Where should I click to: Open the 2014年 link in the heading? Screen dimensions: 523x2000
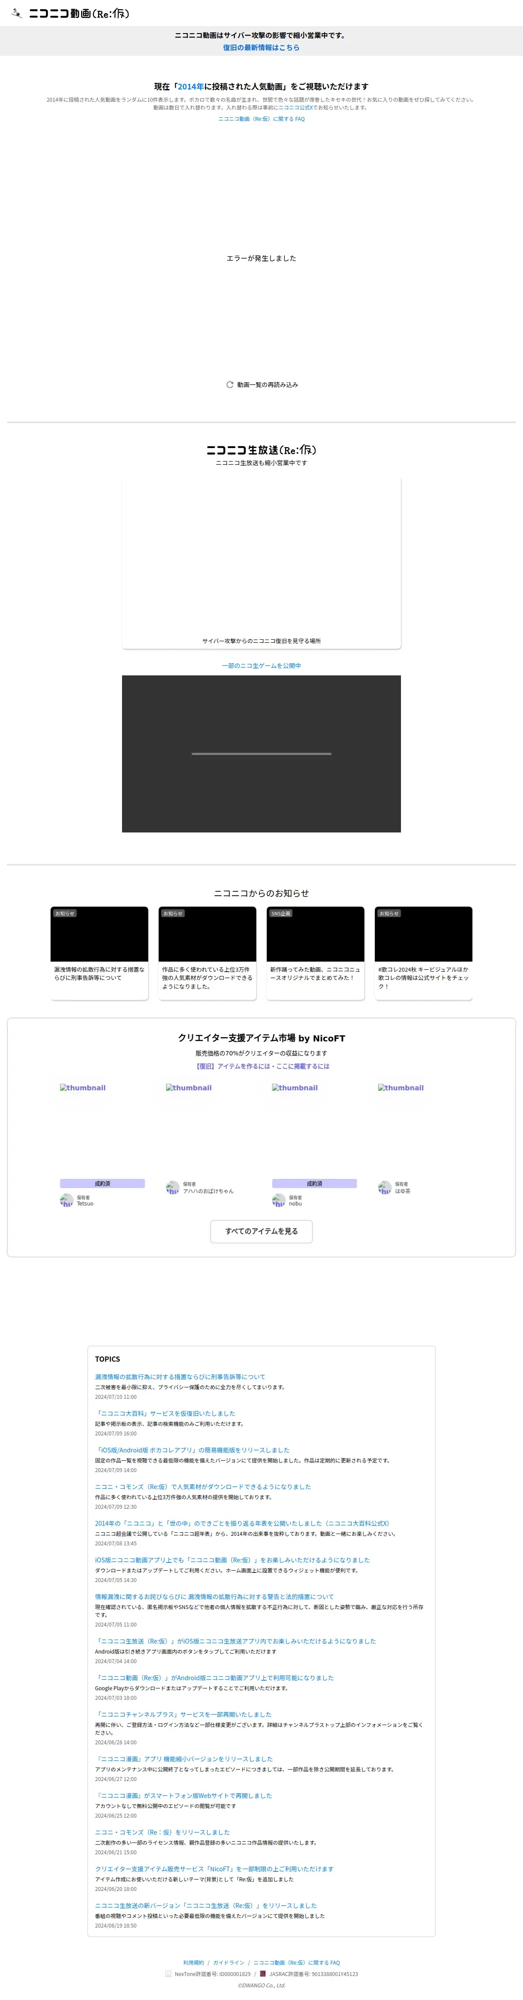(x=191, y=86)
